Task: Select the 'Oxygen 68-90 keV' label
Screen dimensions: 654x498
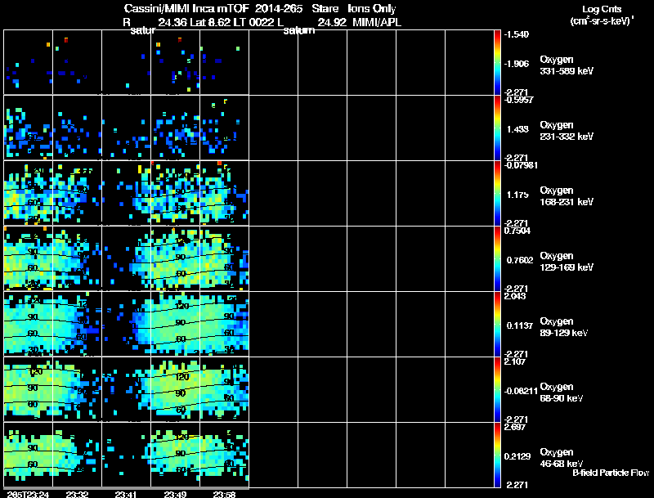Action: coord(562,393)
